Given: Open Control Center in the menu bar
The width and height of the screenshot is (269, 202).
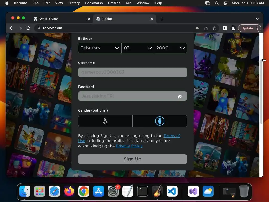Looking at the screenshot, I should [x=225, y=3].
